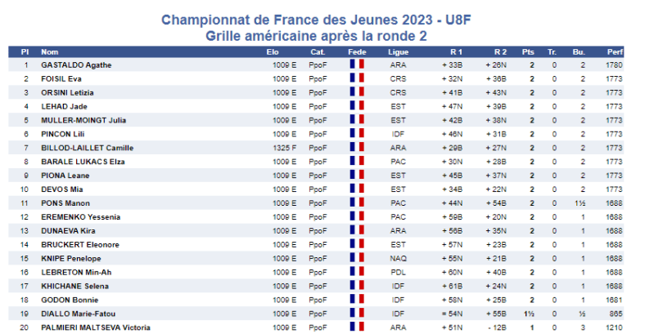This screenshot has height=334, width=654.
Task: Open player ORSINI Letizia
Action: coord(68,93)
